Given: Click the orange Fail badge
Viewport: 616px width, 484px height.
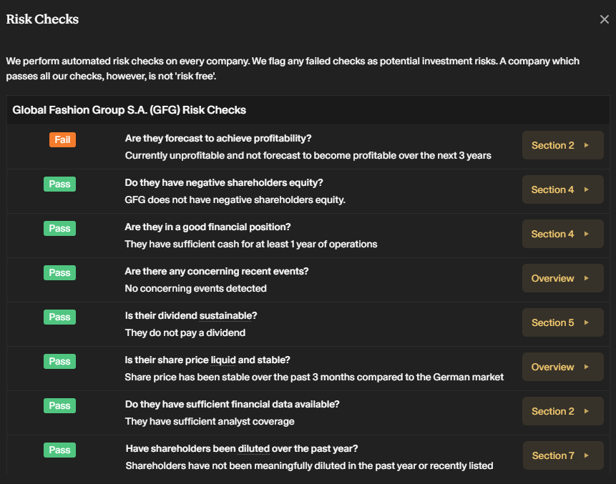Looking at the screenshot, I should point(62,139).
